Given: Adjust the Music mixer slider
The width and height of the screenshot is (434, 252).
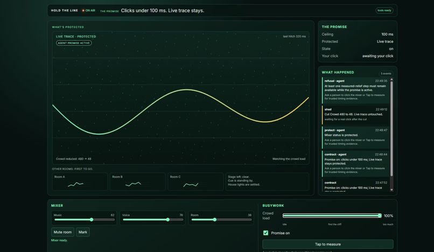Looking at the screenshot, I should pos(85,220).
